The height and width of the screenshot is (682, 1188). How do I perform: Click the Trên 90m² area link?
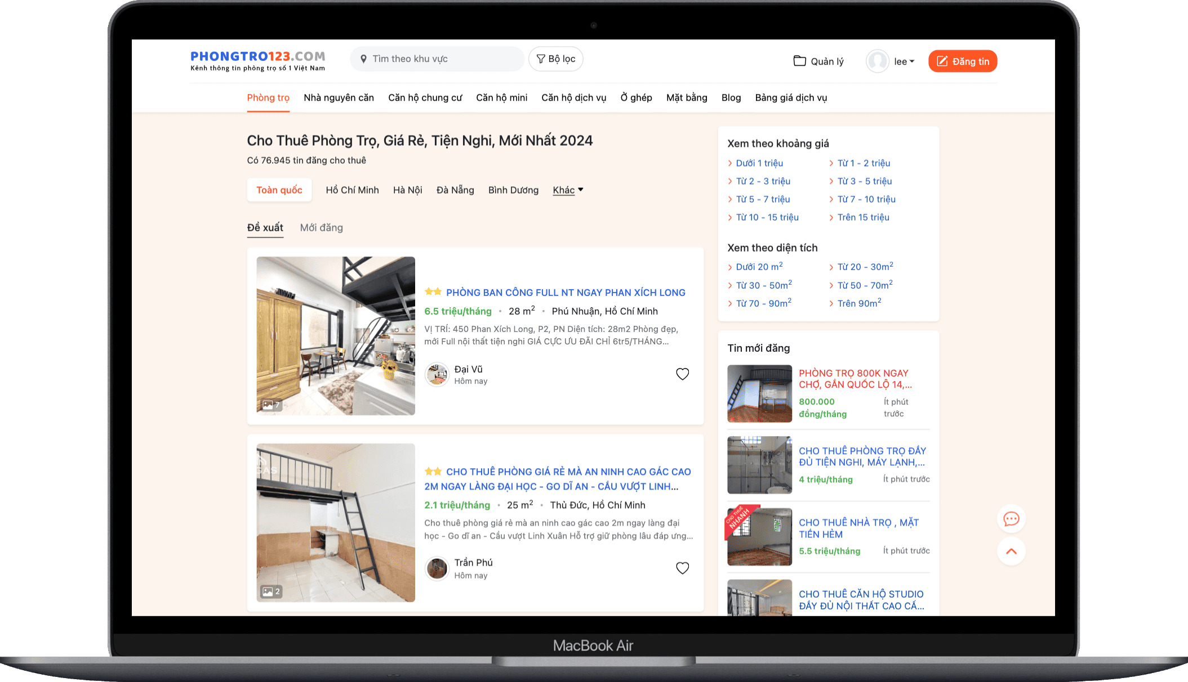pyautogui.click(x=858, y=303)
